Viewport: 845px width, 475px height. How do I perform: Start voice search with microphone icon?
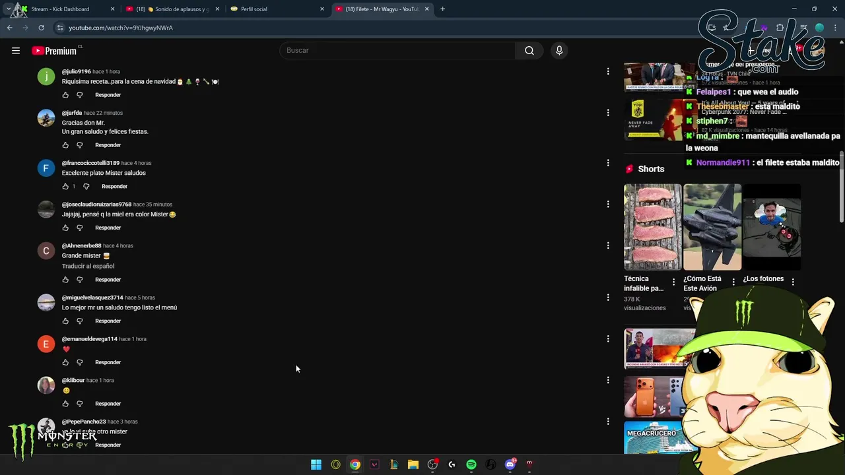(x=559, y=50)
